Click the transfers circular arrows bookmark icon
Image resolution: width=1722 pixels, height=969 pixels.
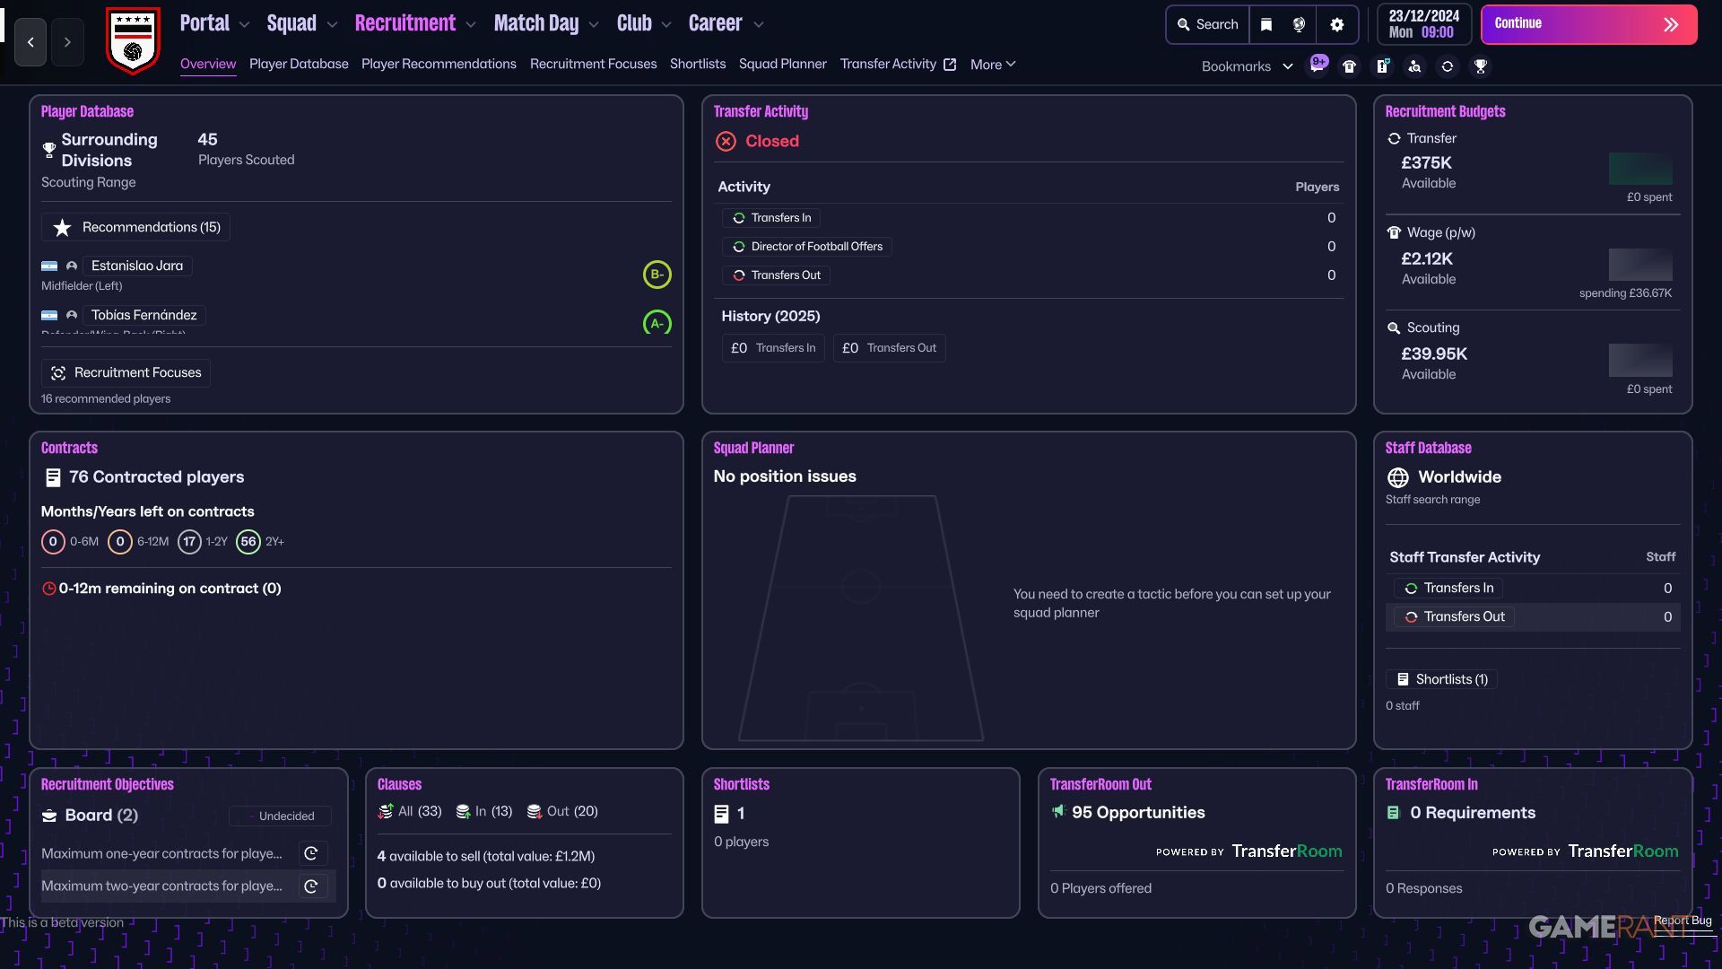pos(1448,65)
